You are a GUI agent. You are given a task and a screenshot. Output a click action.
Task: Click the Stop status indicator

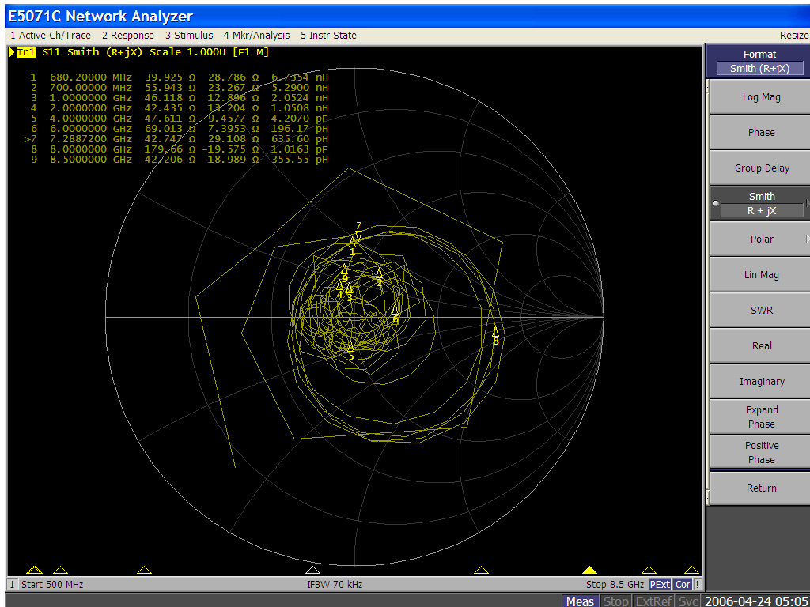615,601
